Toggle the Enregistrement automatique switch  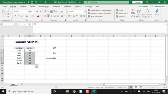click(x=26, y=2)
